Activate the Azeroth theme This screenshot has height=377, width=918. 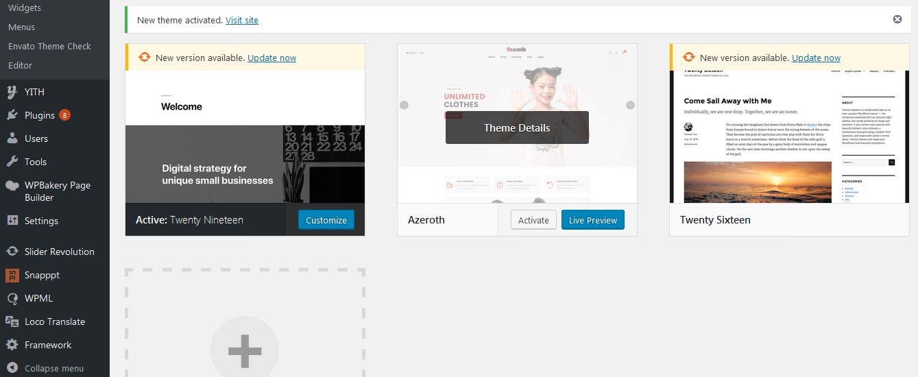533,220
